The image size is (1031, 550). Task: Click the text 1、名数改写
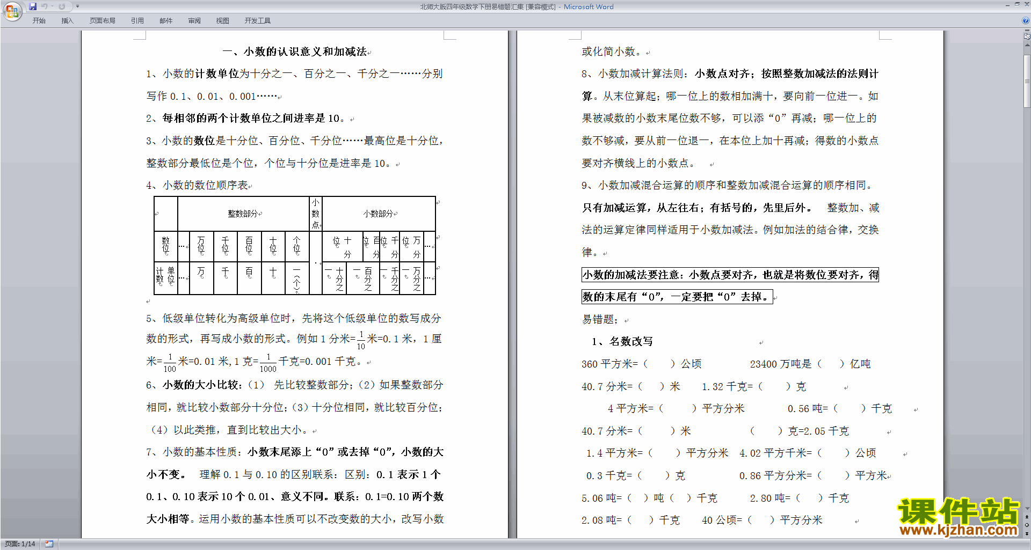pos(622,342)
